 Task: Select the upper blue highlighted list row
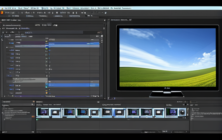pos(74,43)
